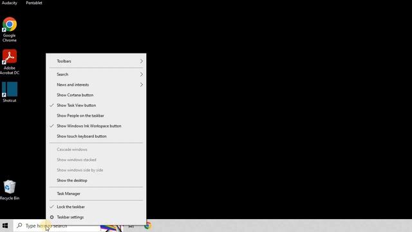The width and height of the screenshot is (412, 232).
Task: Enable Show Cortana button
Action: coord(96,95)
